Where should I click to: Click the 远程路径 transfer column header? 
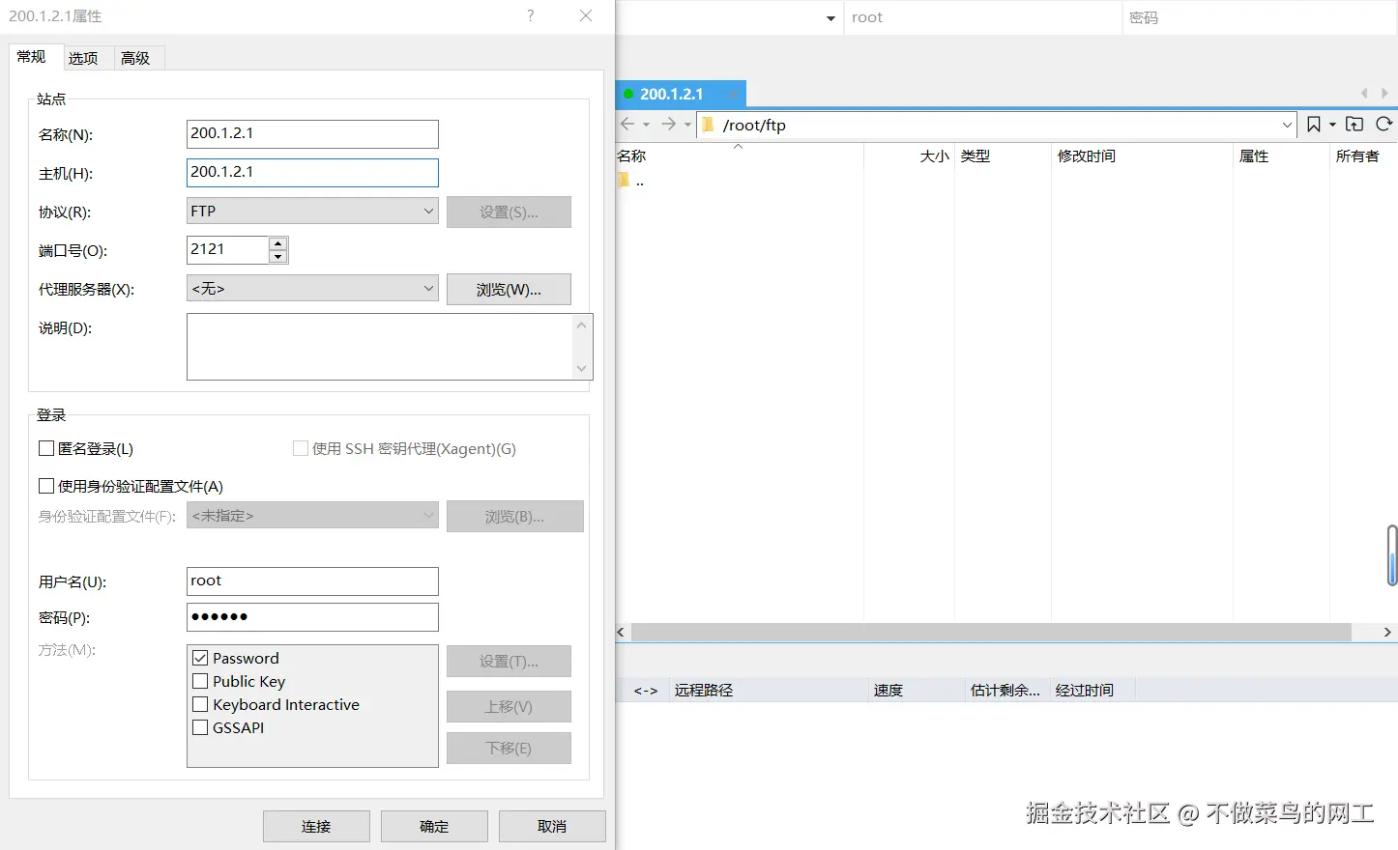click(x=768, y=690)
